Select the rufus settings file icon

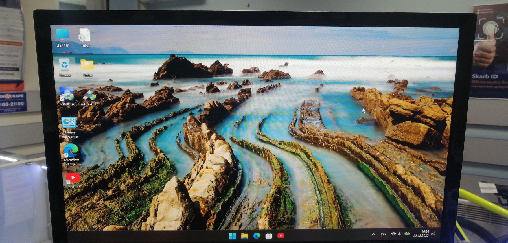pyautogui.click(x=84, y=36)
